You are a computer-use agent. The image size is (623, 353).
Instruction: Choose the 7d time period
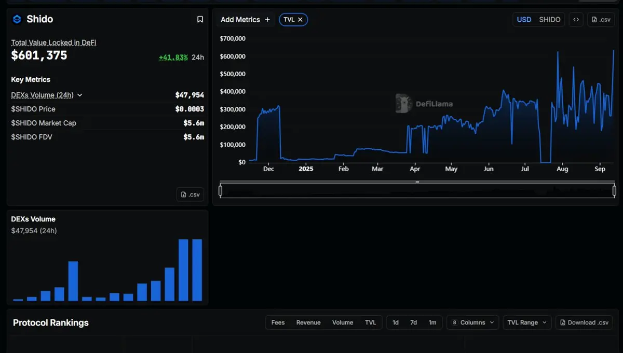point(414,322)
